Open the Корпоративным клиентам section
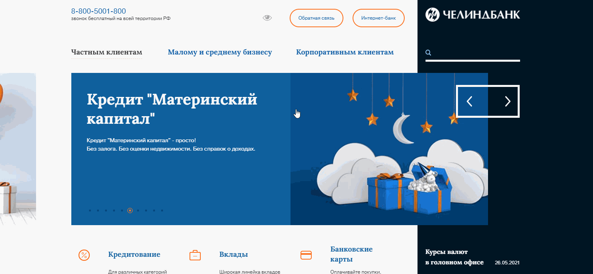This screenshot has height=274, width=593. pyautogui.click(x=345, y=52)
